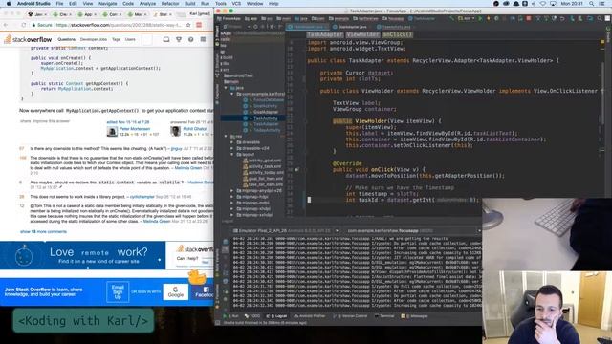The height and width of the screenshot is (344, 612).
Task: Open the VCS menu
Action: pyautogui.click(x=236, y=4)
